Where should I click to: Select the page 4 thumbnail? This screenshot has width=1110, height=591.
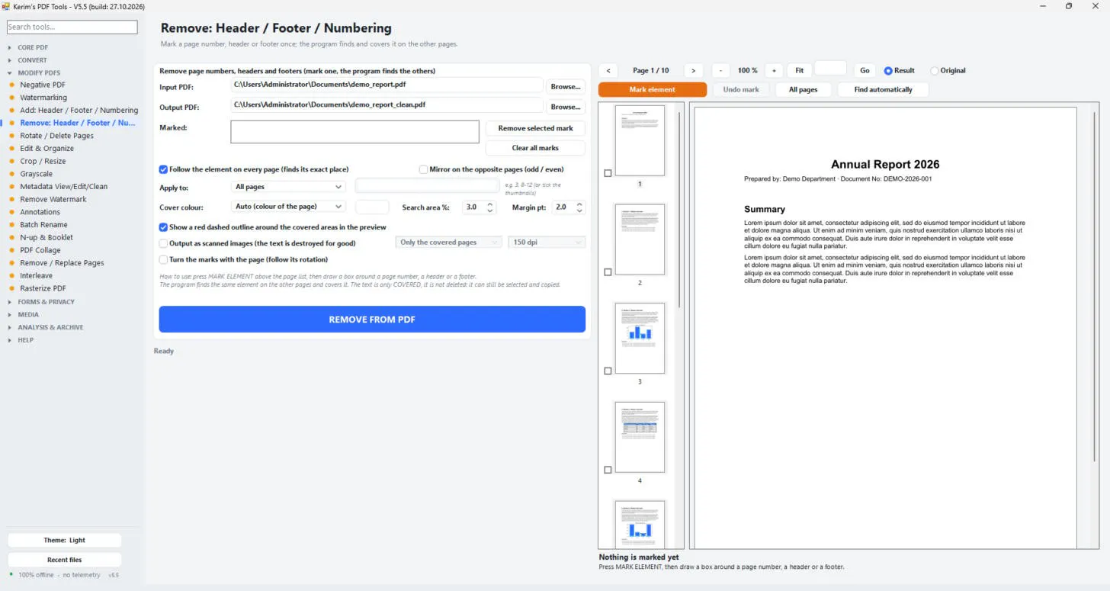tap(640, 438)
